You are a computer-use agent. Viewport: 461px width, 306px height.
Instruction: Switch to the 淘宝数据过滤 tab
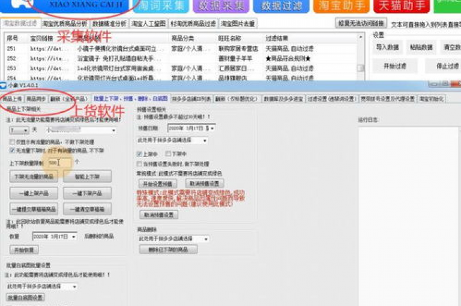(20, 23)
